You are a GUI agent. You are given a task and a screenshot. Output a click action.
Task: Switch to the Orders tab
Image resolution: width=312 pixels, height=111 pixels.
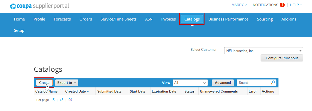point(86,19)
